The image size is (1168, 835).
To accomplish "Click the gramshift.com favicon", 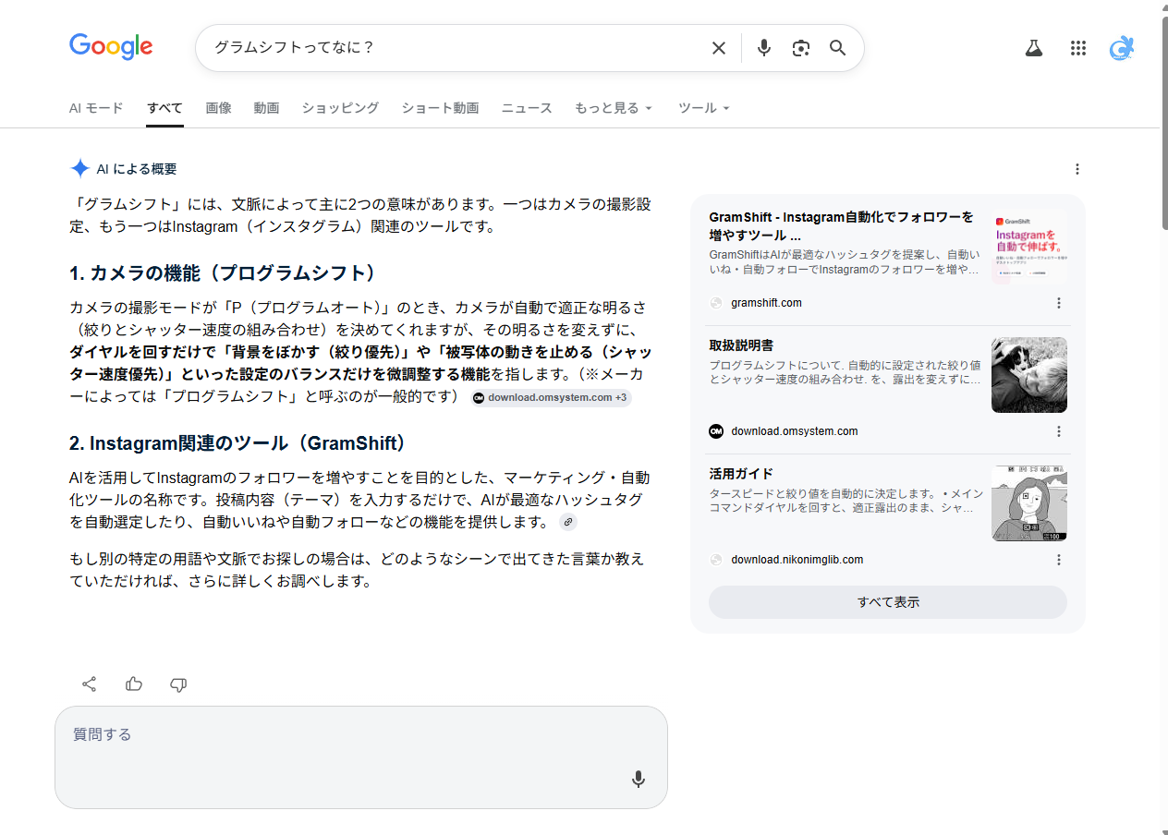I will pyautogui.click(x=716, y=303).
